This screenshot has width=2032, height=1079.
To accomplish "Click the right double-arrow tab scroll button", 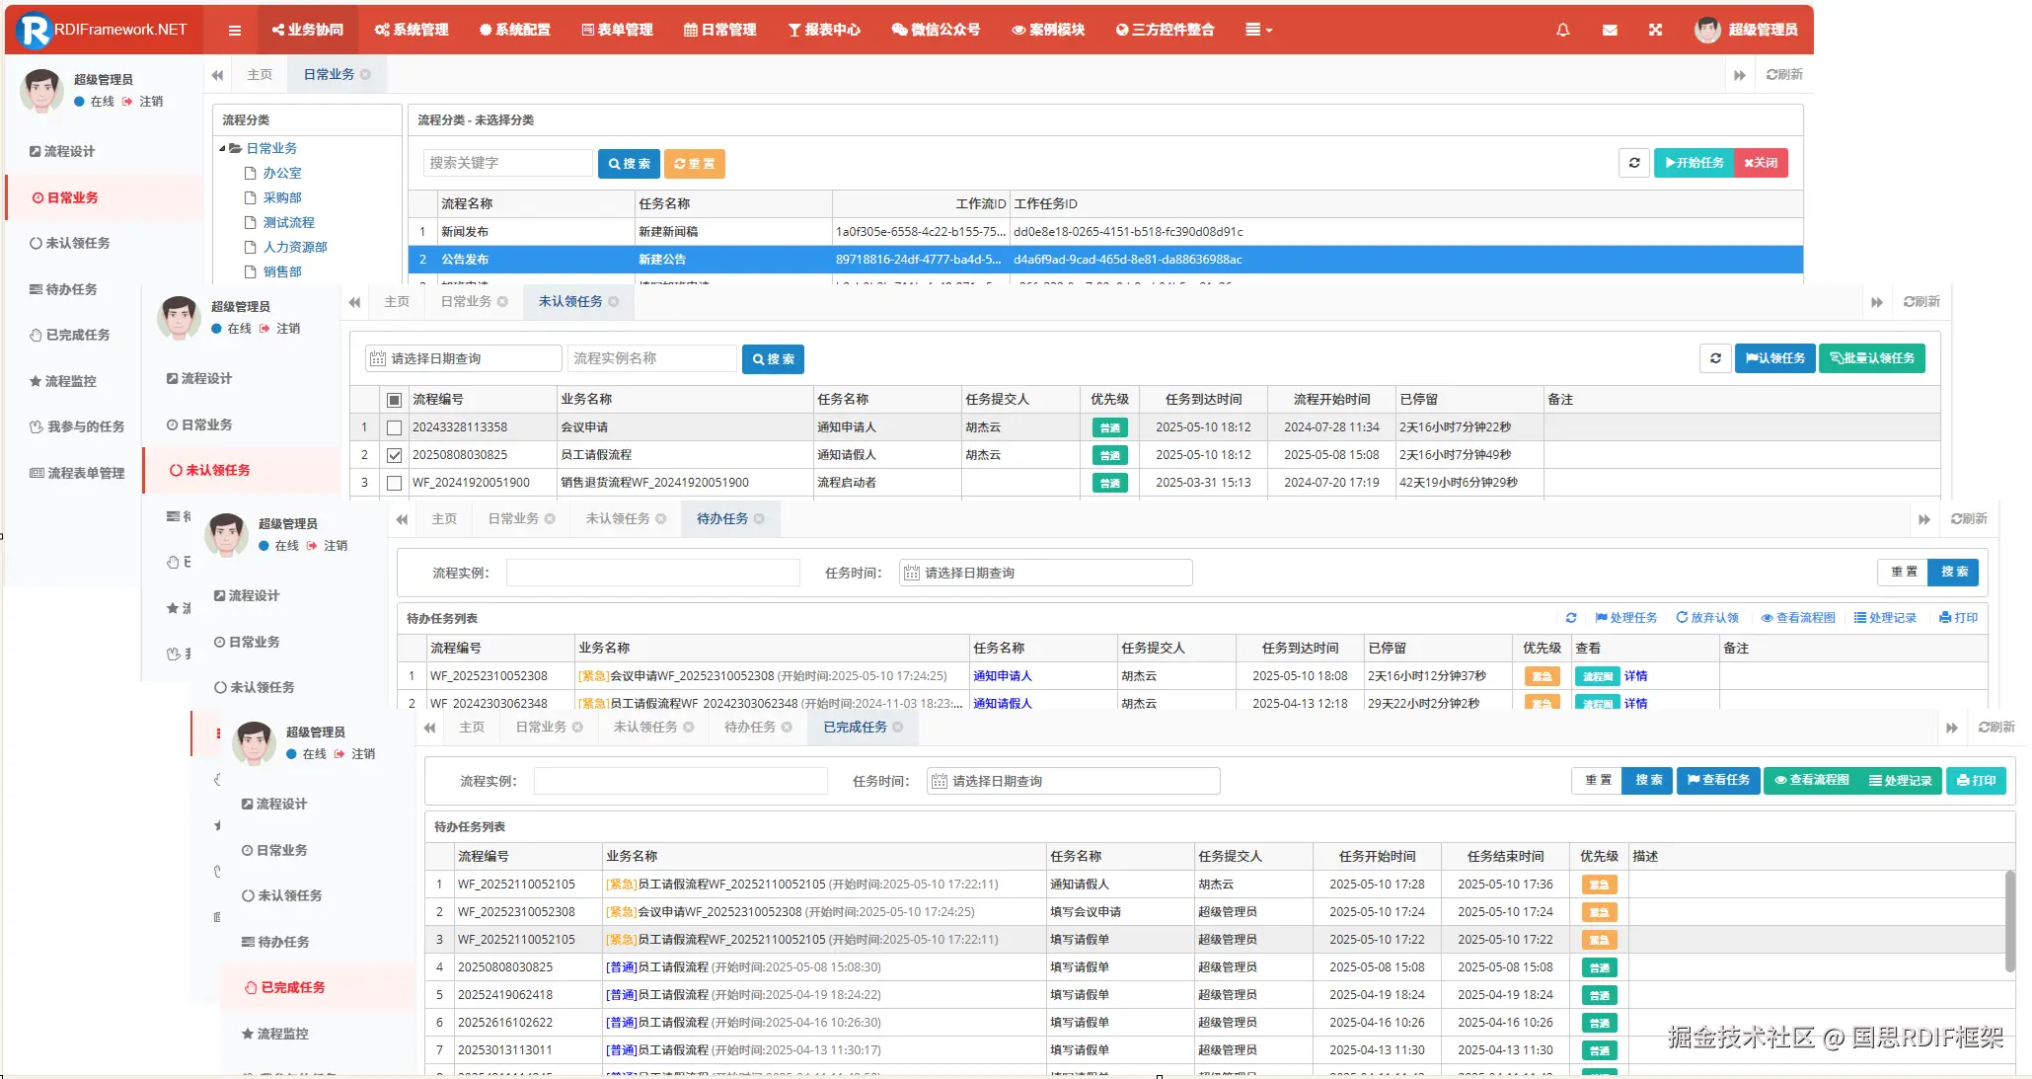I will (1739, 75).
